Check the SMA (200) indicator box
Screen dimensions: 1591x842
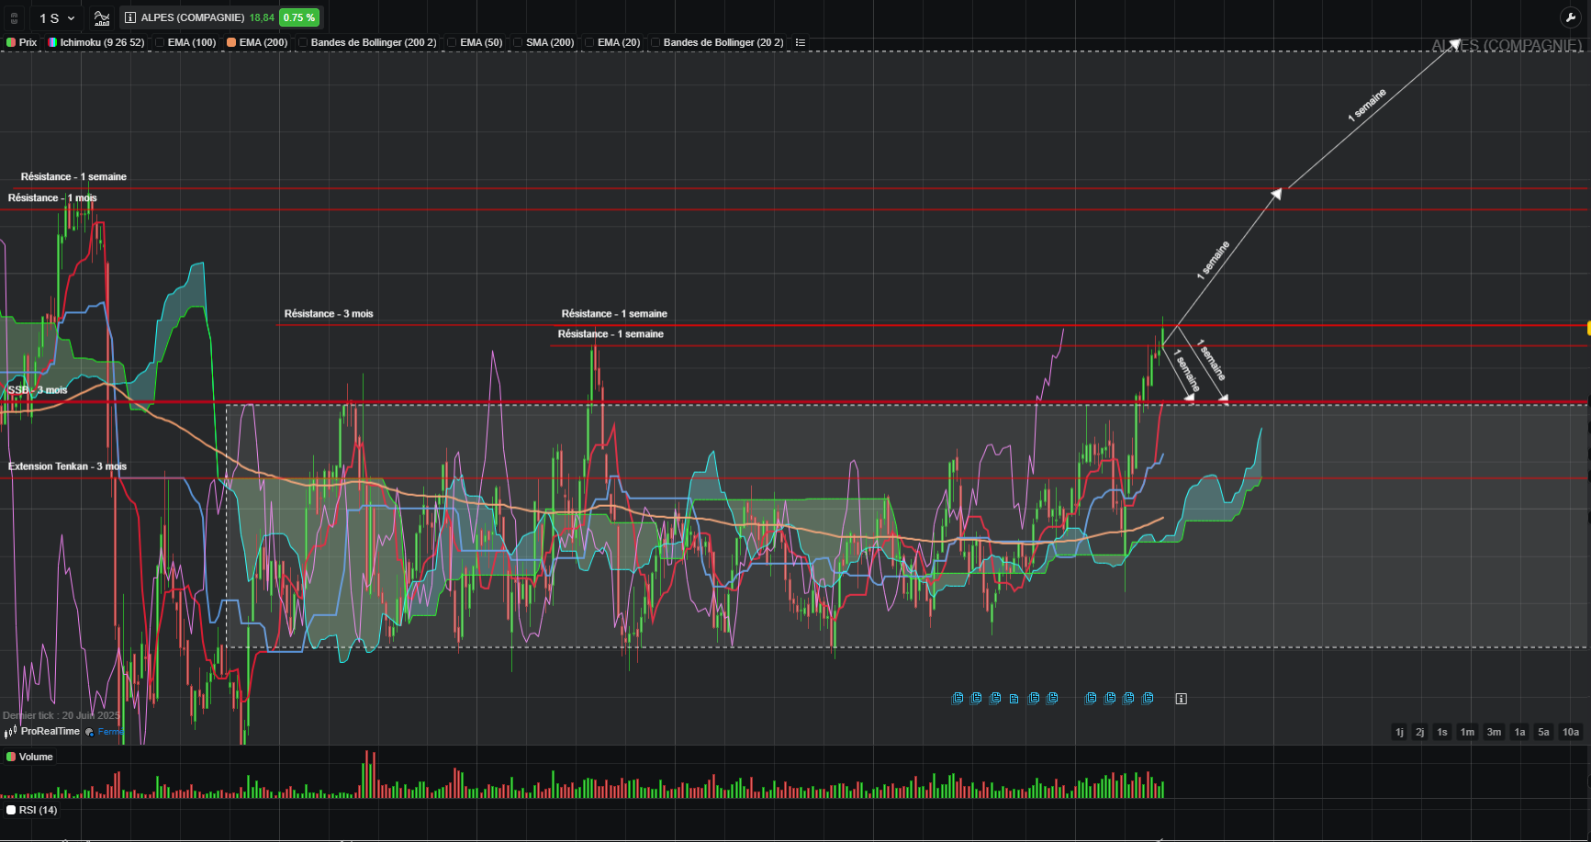[518, 42]
